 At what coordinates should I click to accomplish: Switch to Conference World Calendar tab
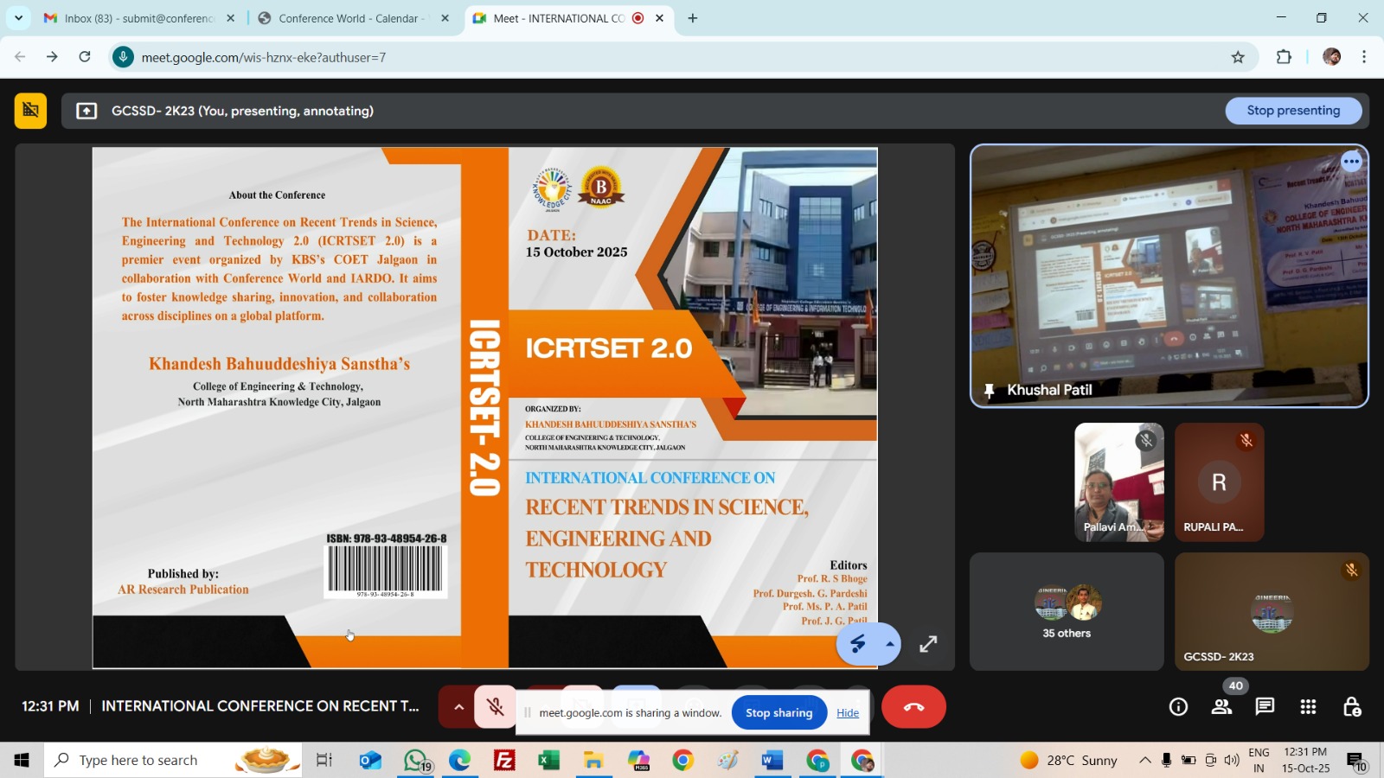tap(349, 18)
